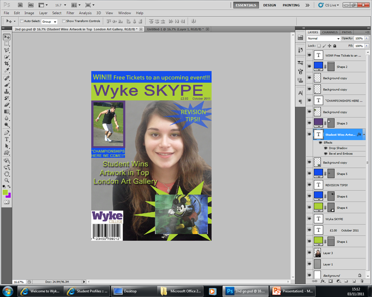Select the Pen tool
This screenshot has height=297, width=372.
(7, 133)
